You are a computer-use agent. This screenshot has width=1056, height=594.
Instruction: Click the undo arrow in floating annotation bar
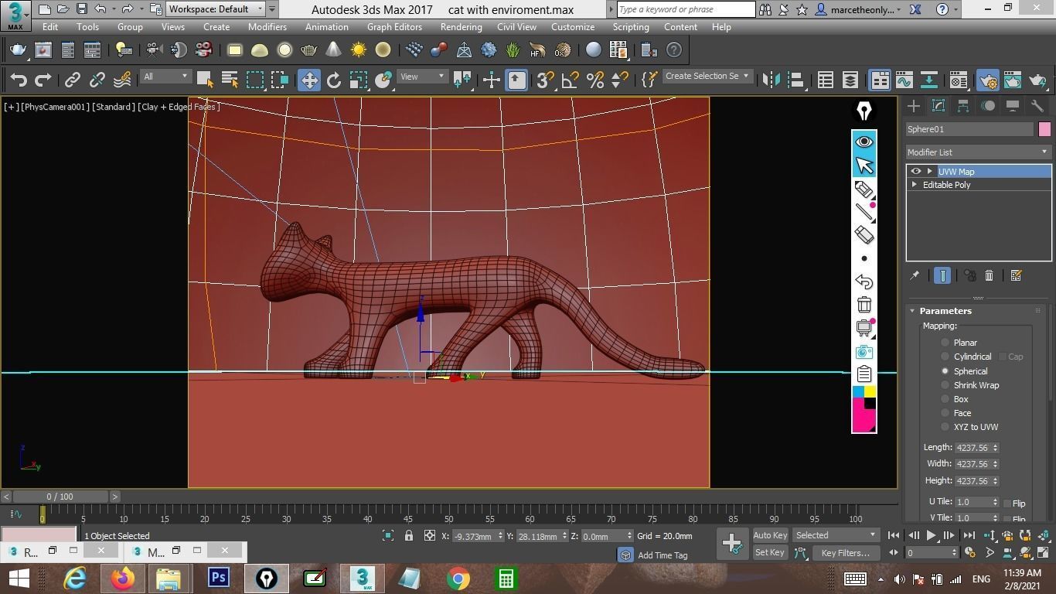[864, 282]
